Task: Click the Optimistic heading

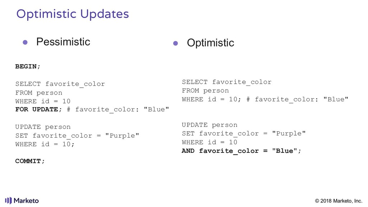Action: (211, 43)
